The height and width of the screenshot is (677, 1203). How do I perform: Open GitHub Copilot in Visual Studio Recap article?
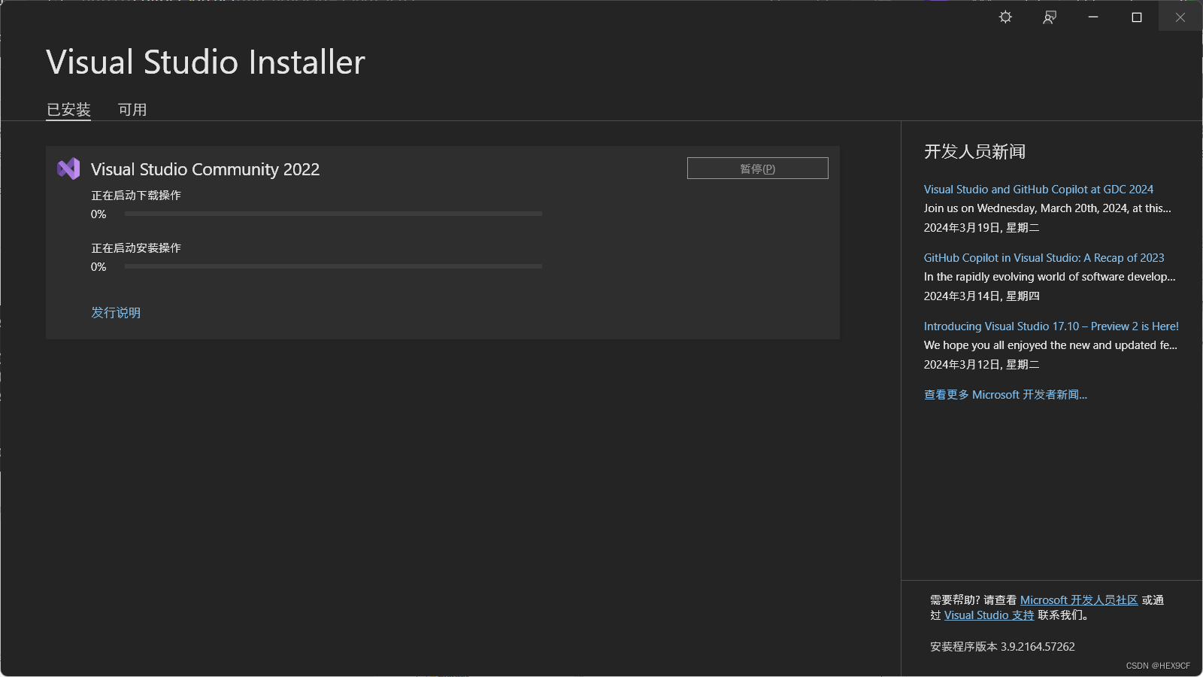click(x=1044, y=258)
